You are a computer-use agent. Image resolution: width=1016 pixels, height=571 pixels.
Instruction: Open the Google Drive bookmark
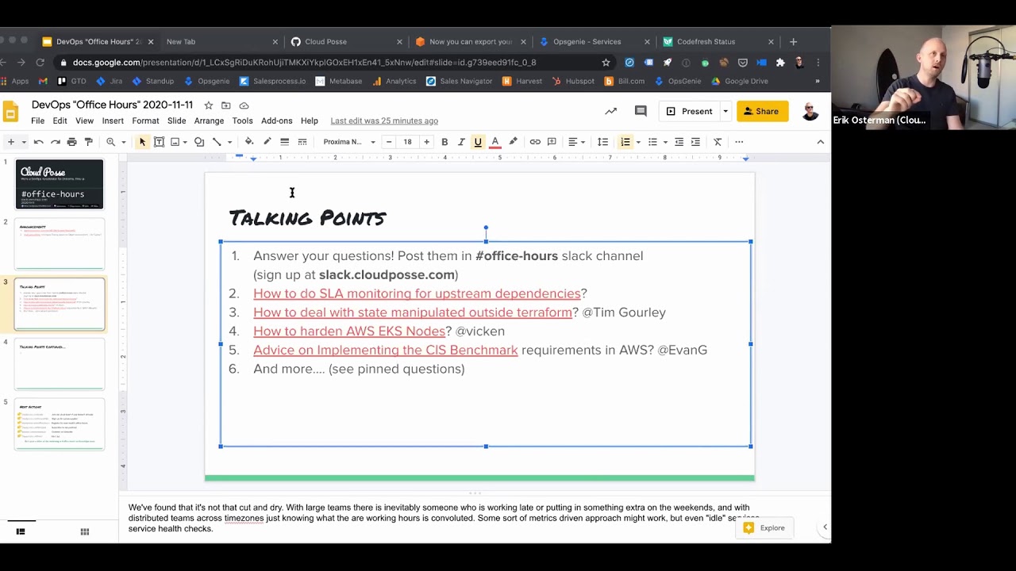point(739,81)
